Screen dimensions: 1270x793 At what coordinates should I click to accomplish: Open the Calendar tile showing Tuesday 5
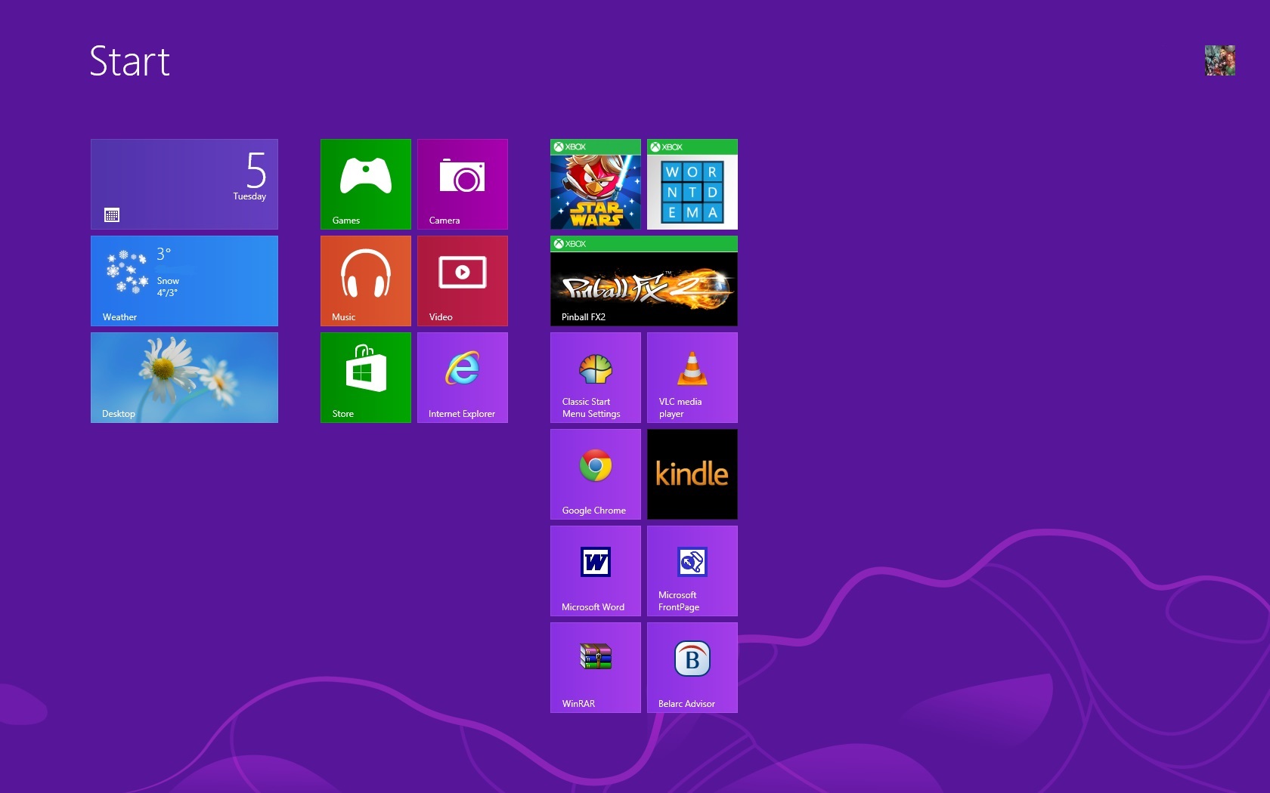click(184, 184)
